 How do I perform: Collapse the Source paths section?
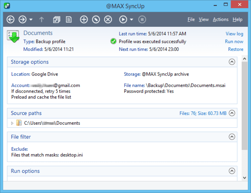(x=232, y=113)
